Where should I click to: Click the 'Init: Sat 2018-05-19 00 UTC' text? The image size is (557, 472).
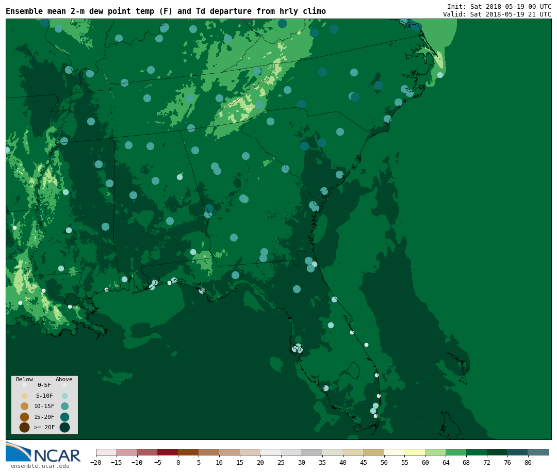pos(499,7)
